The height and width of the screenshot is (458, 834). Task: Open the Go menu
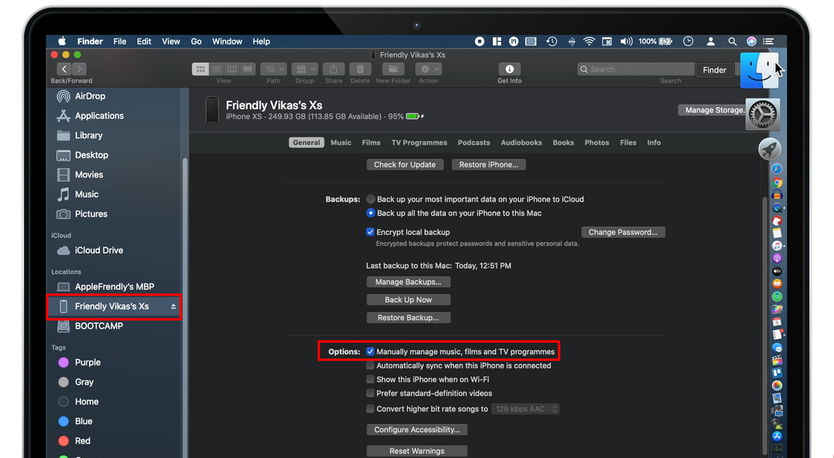click(x=196, y=41)
